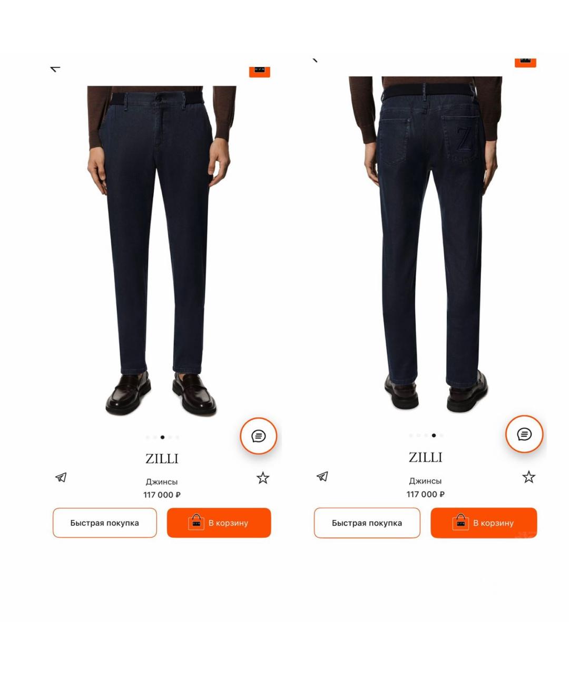Add to favorites star in left panel
This screenshot has width=569, height=675.
tap(263, 478)
